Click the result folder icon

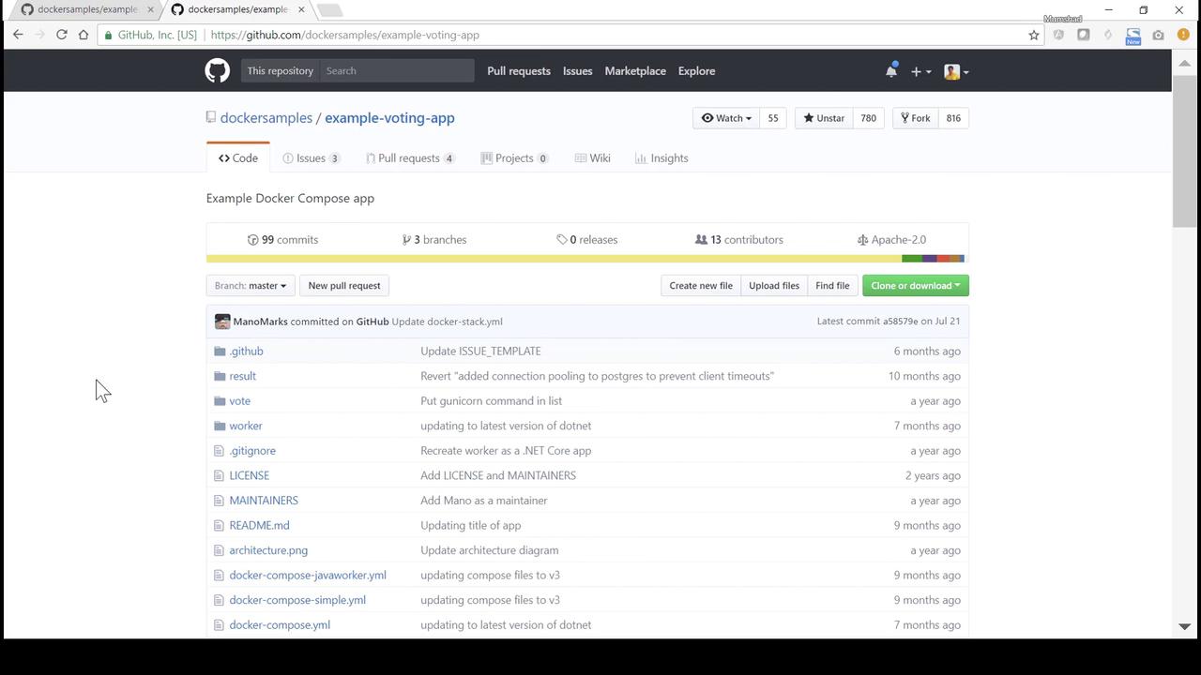pos(220,376)
